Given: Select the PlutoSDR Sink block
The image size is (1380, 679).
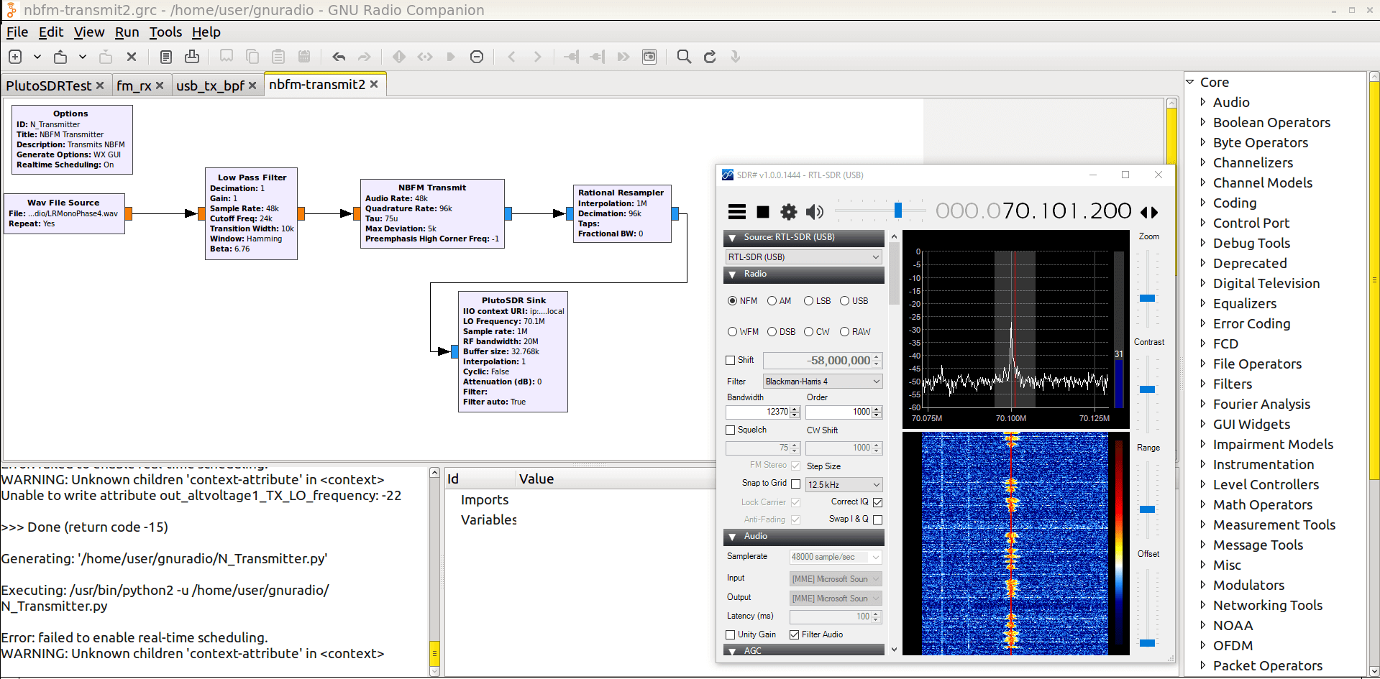Looking at the screenshot, I should (x=513, y=351).
